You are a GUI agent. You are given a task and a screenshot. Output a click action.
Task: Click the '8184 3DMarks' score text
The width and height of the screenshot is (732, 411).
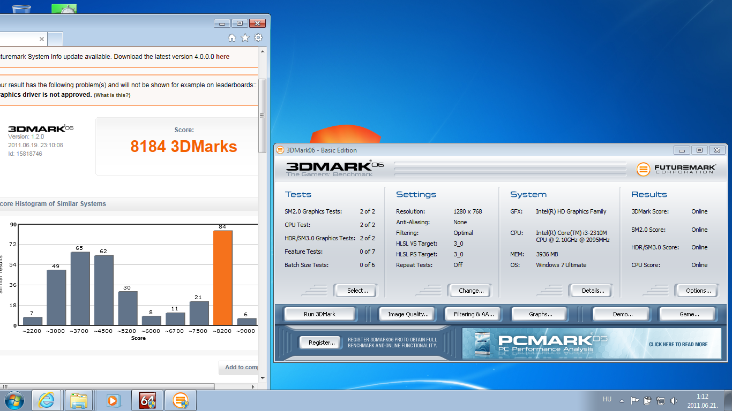click(x=184, y=146)
